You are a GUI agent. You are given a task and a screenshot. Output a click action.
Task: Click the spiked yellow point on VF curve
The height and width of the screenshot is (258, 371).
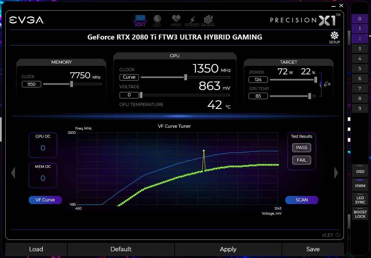[x=204, y=151]
